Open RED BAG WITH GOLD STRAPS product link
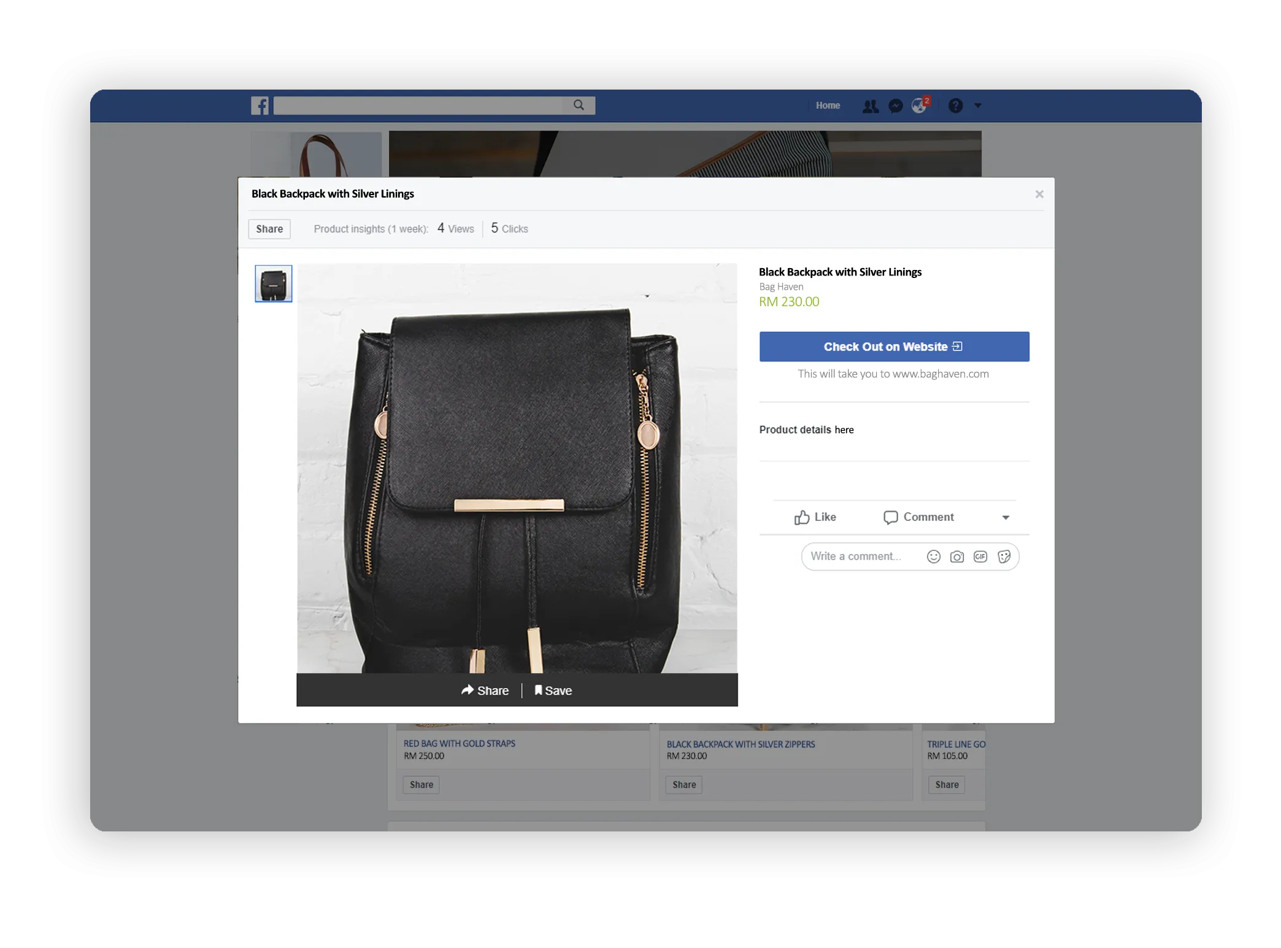 tap(460, 744)
